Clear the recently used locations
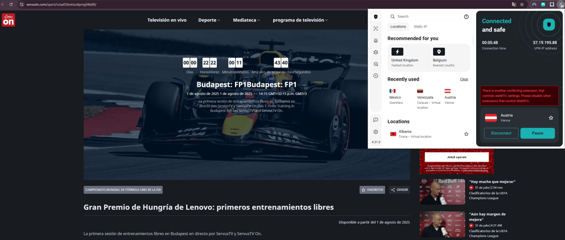 click(x=464, y=79)
